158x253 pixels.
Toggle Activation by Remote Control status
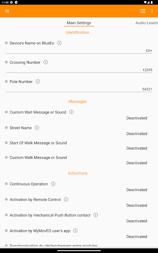click(x=137, y=205)
